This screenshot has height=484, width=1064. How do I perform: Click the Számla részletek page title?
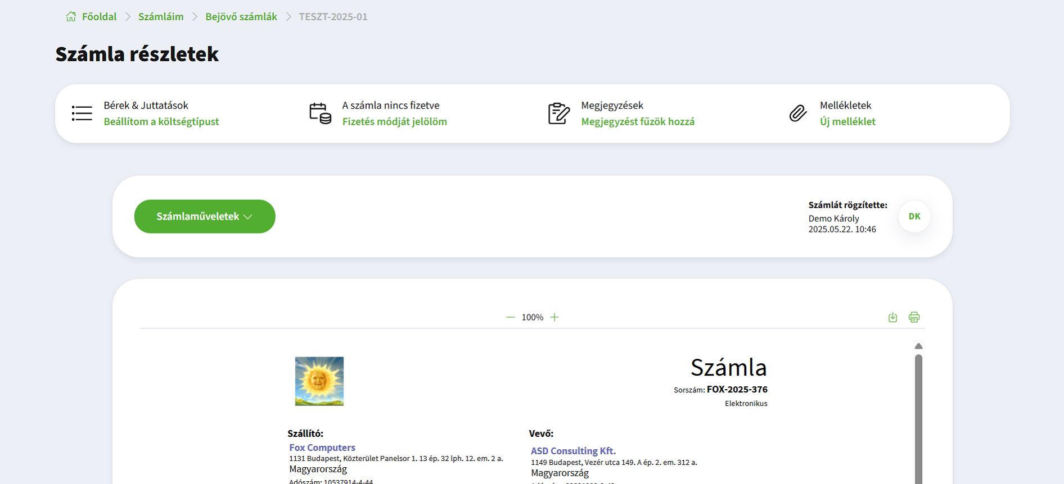[137, 54]
